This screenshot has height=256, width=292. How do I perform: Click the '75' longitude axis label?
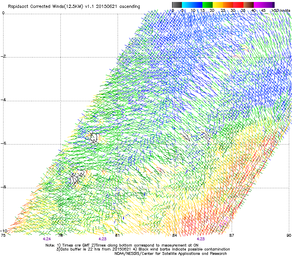point(3,236)
